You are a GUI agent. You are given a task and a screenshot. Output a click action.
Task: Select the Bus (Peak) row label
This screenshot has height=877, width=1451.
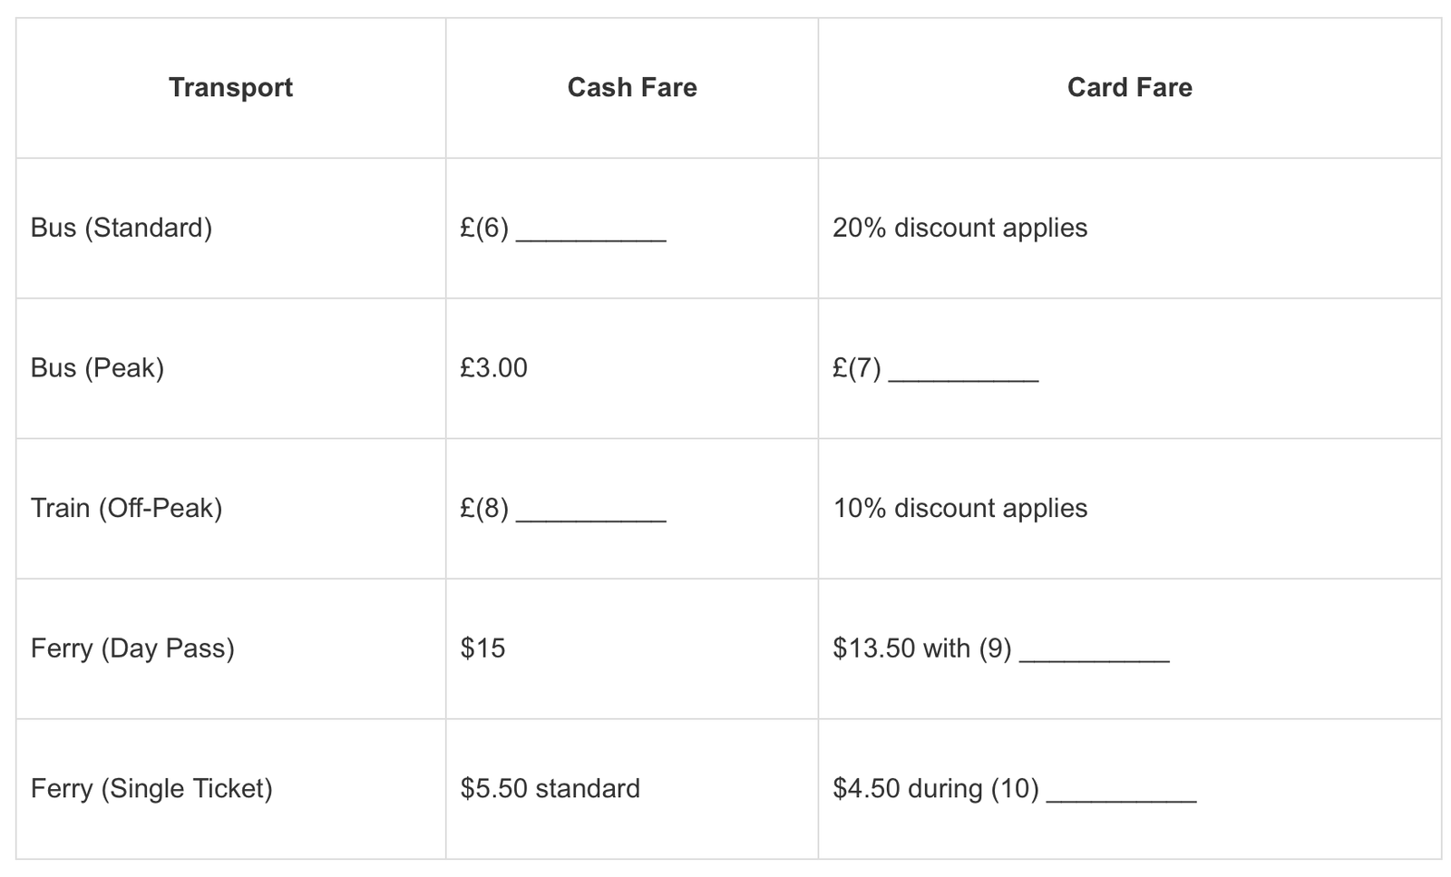click(97, 368)
